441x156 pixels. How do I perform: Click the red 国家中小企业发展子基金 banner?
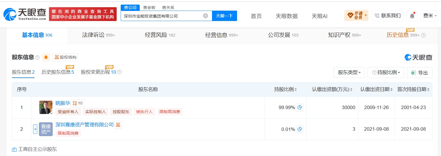pyautogui.click(x=83, y=14)
